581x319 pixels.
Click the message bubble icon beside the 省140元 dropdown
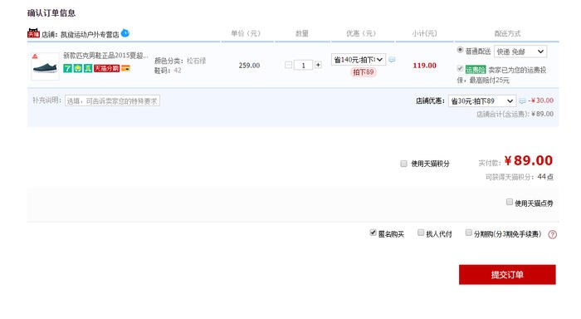[392, 59]
